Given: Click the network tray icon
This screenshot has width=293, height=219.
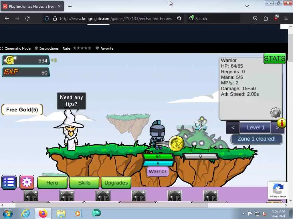Looking at the screenshot, I should click(257, 214).
